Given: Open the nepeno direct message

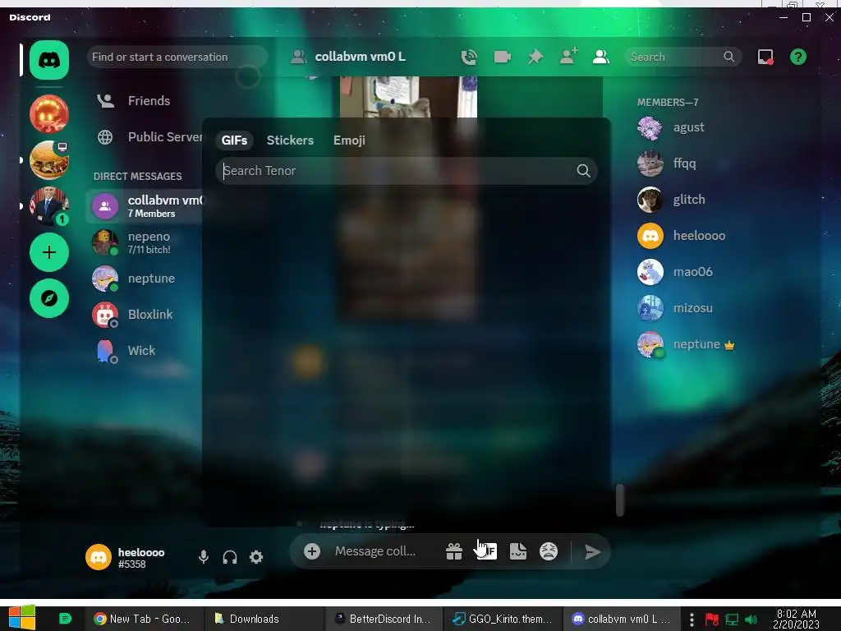Looking at the screenshot, I should [x=145, y=242].
